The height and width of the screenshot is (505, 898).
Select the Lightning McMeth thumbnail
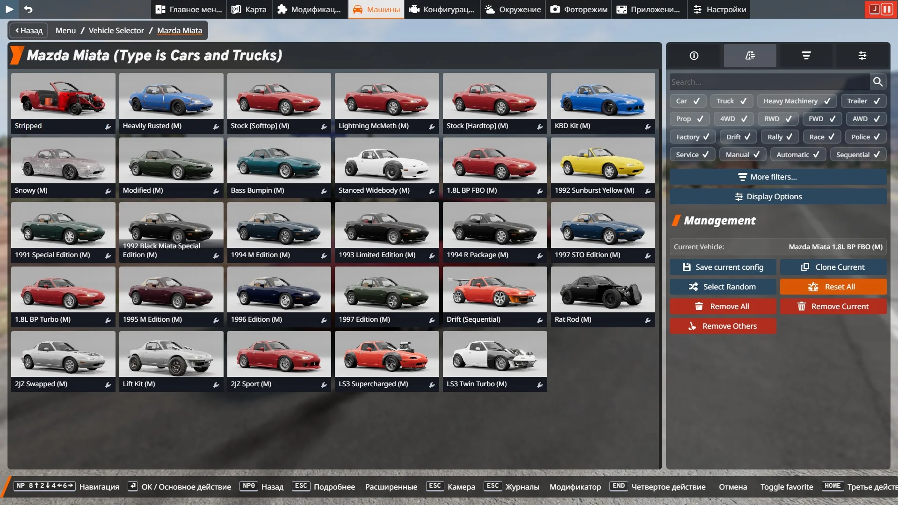click(x=387, y=103)
